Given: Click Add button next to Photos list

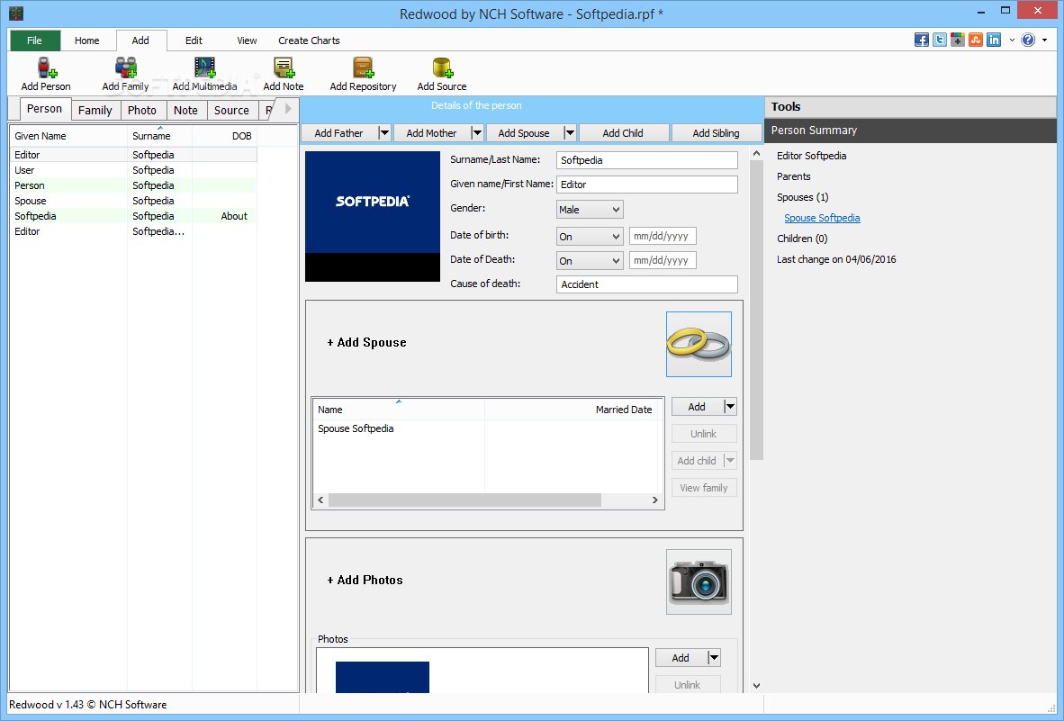Looking at the screenshot, I should pos(681,658).
